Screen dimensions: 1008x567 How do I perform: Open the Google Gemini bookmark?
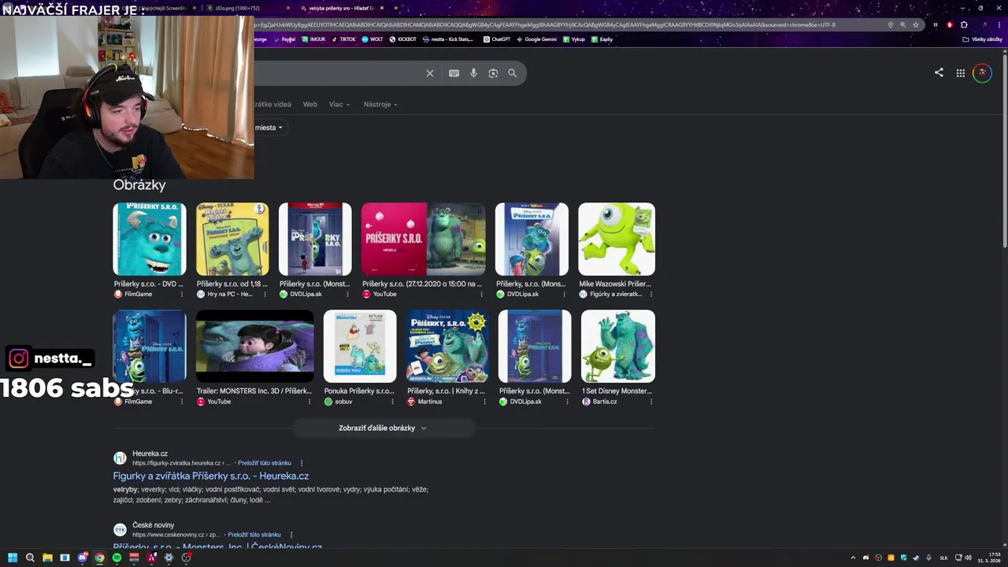537,39
